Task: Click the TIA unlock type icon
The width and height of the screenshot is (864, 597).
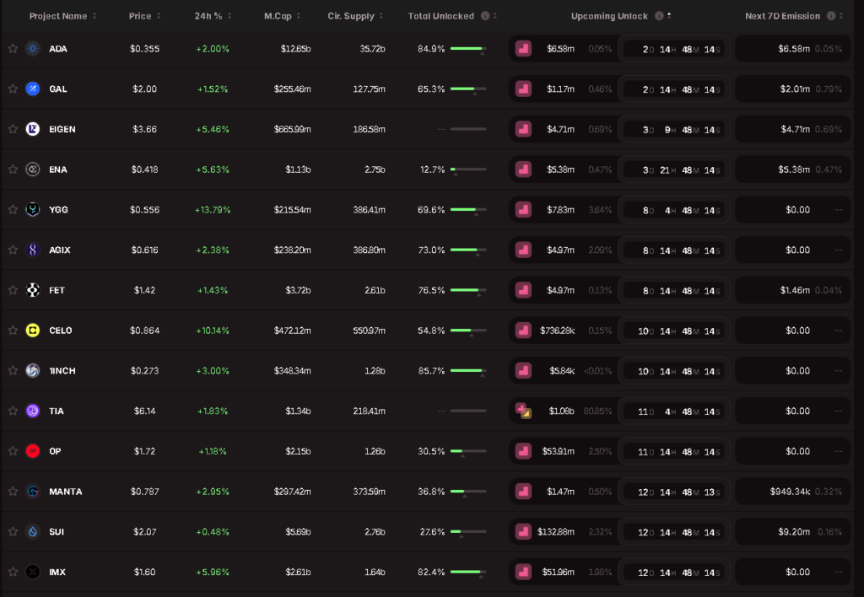Action: click(523, 411)
